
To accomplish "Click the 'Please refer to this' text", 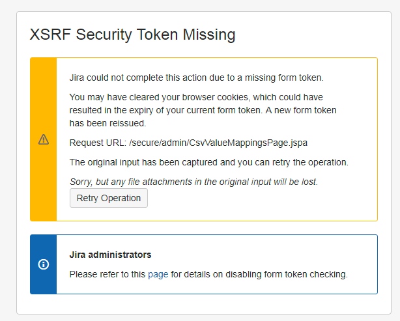I will click(107, 274).
